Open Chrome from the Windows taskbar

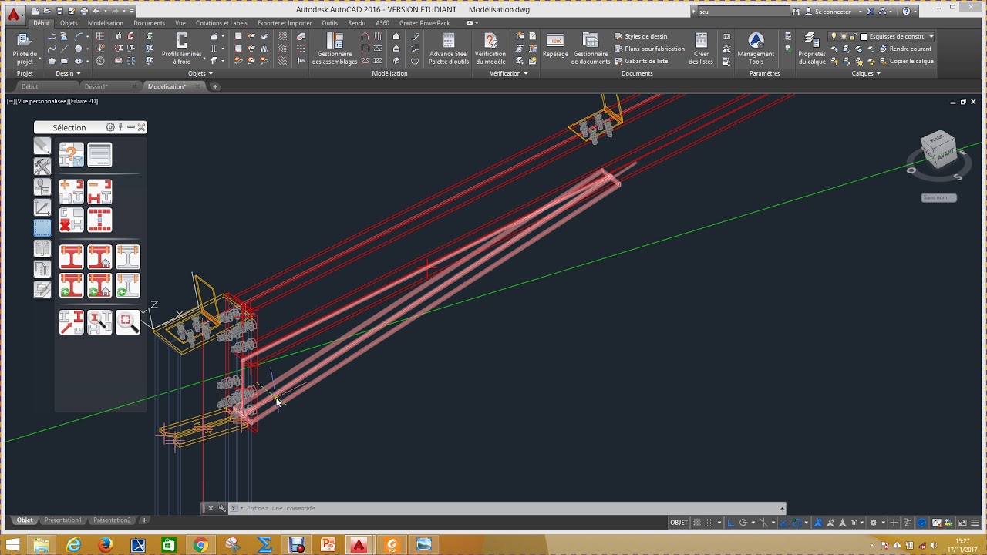(200, 545)
